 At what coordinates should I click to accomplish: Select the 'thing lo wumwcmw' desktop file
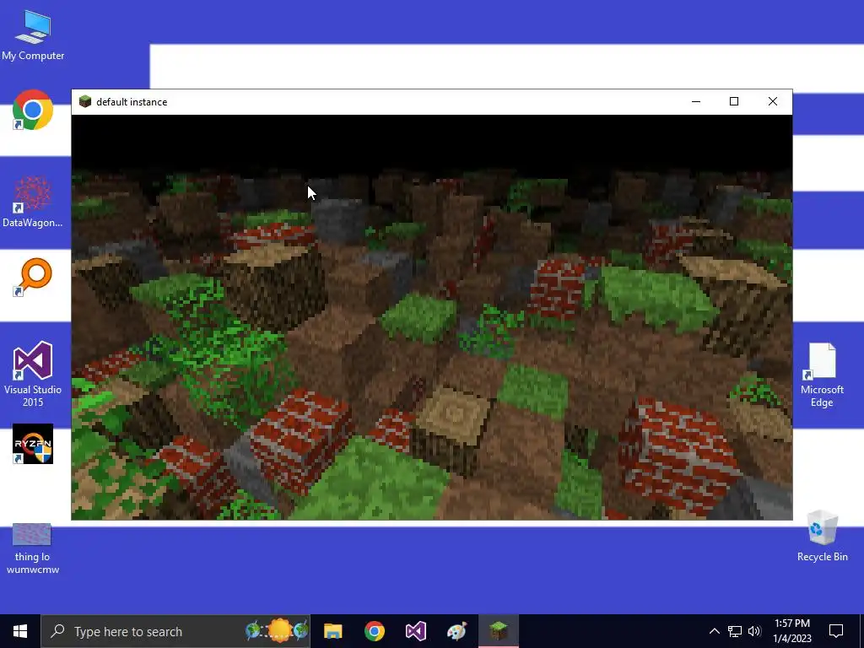point(33,548)
